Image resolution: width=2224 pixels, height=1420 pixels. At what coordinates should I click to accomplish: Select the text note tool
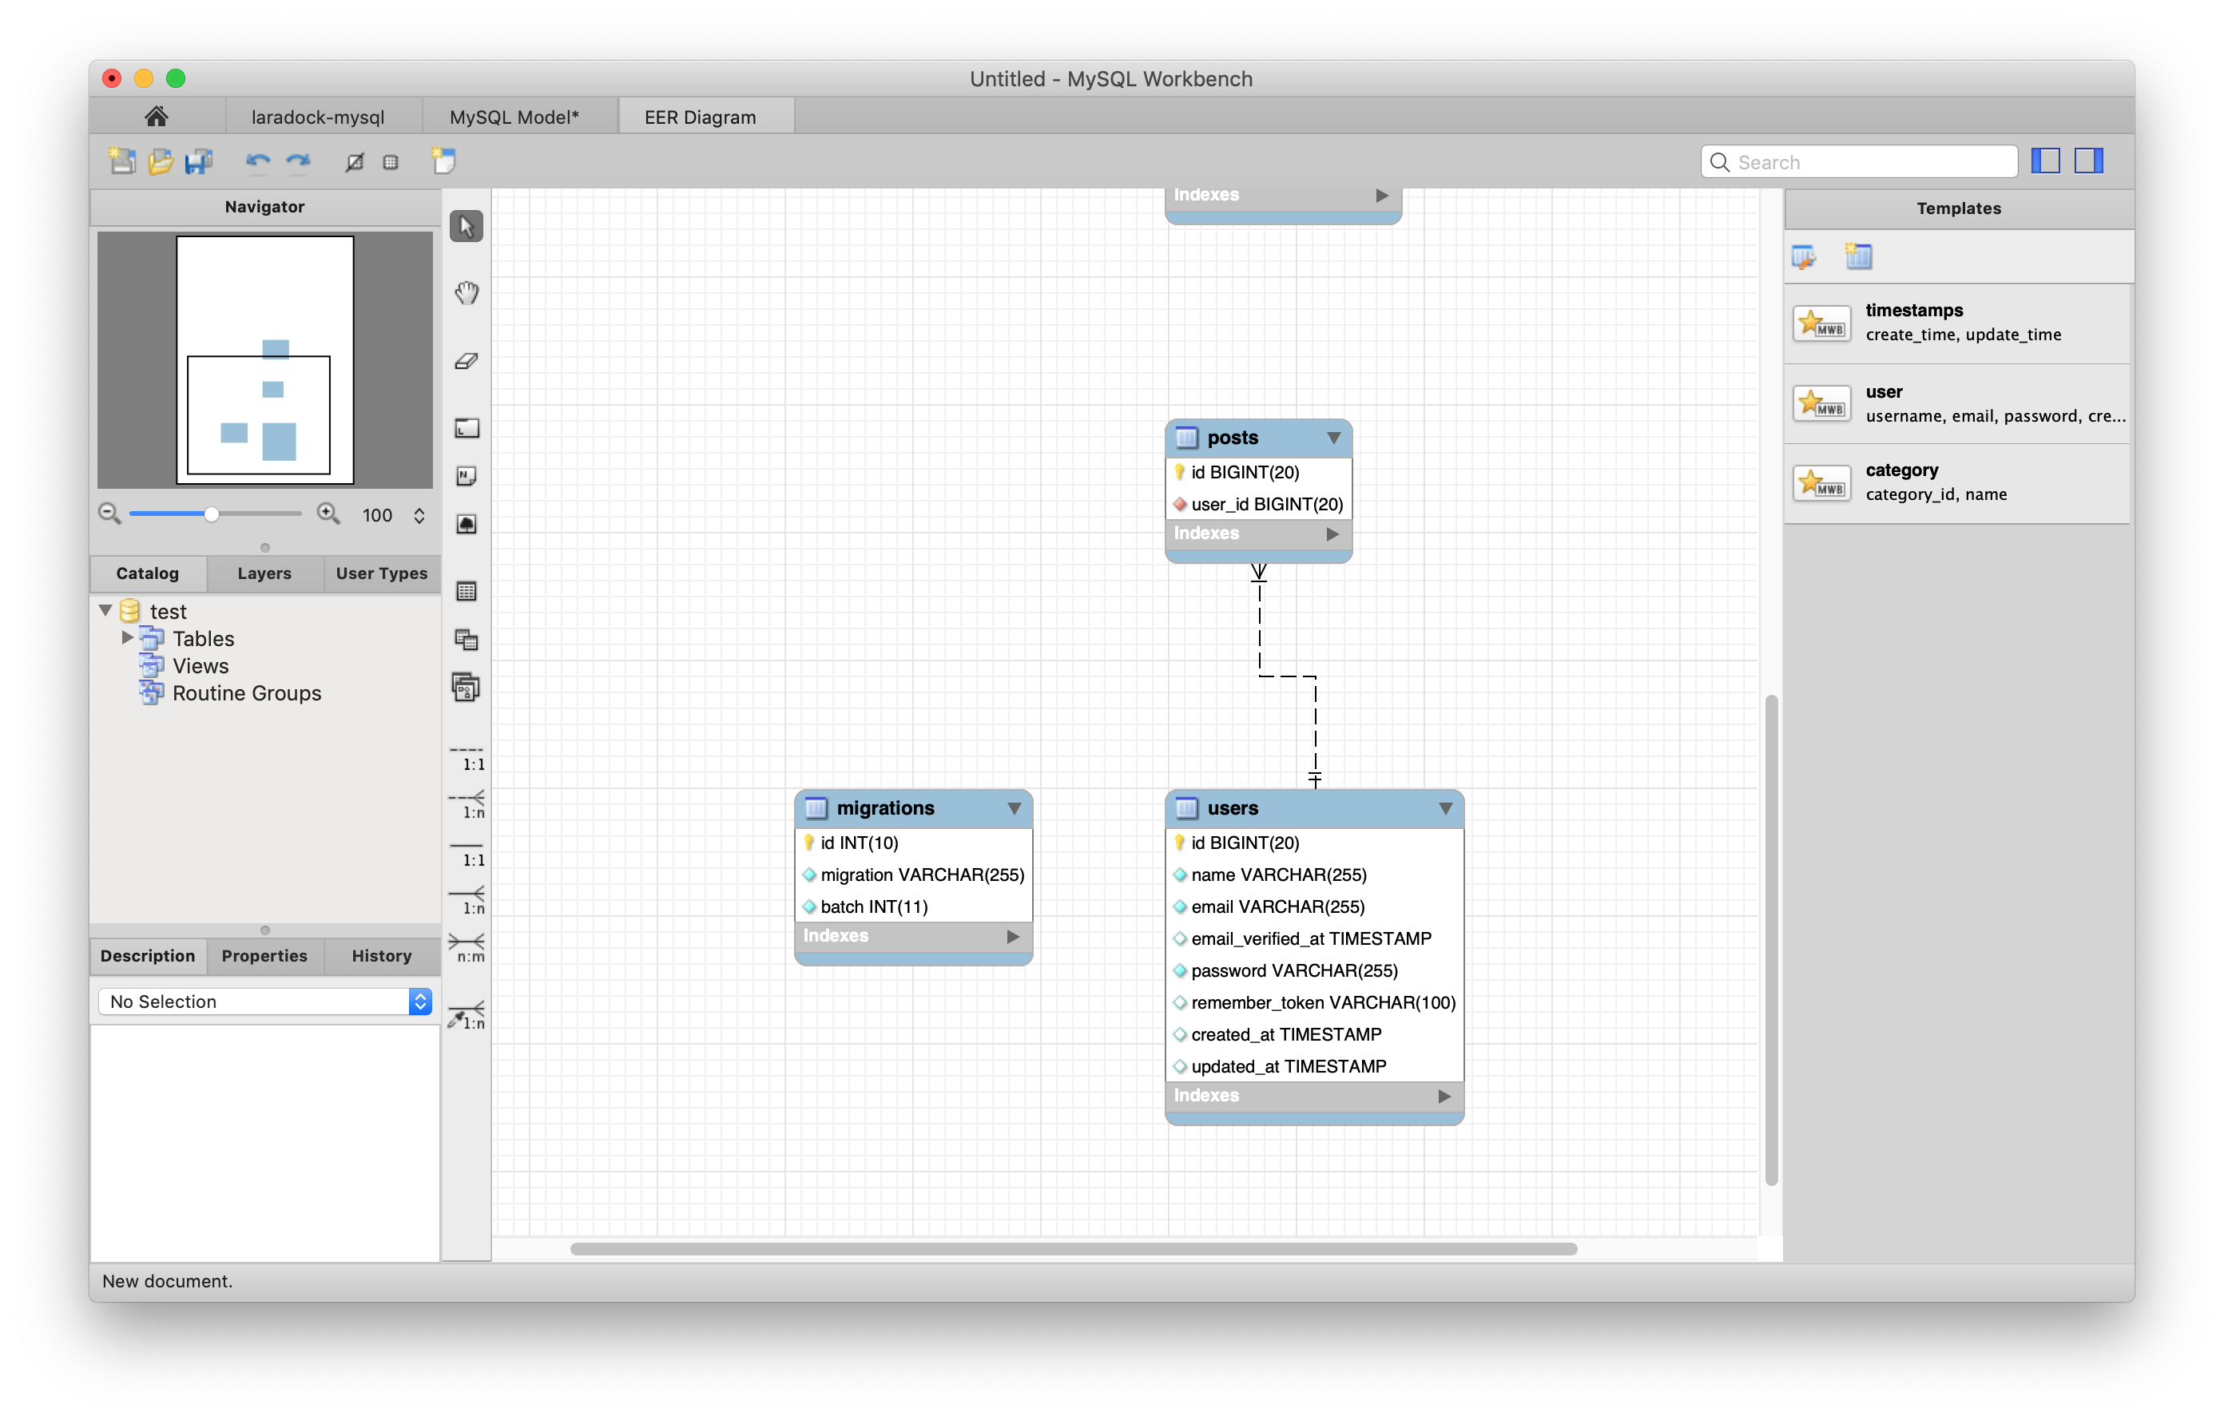click(x=467, y=477)
